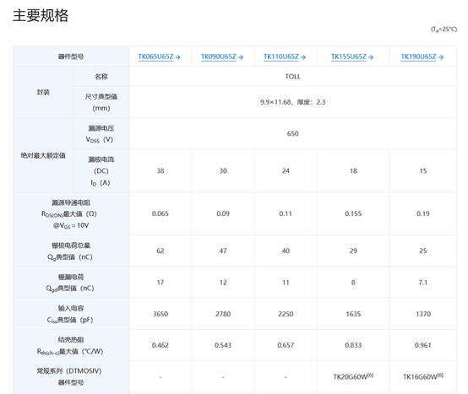Screen dimensions: 468x394
Task: Click the footnote [6] after TK20G60W
Action: pos(370,375)
